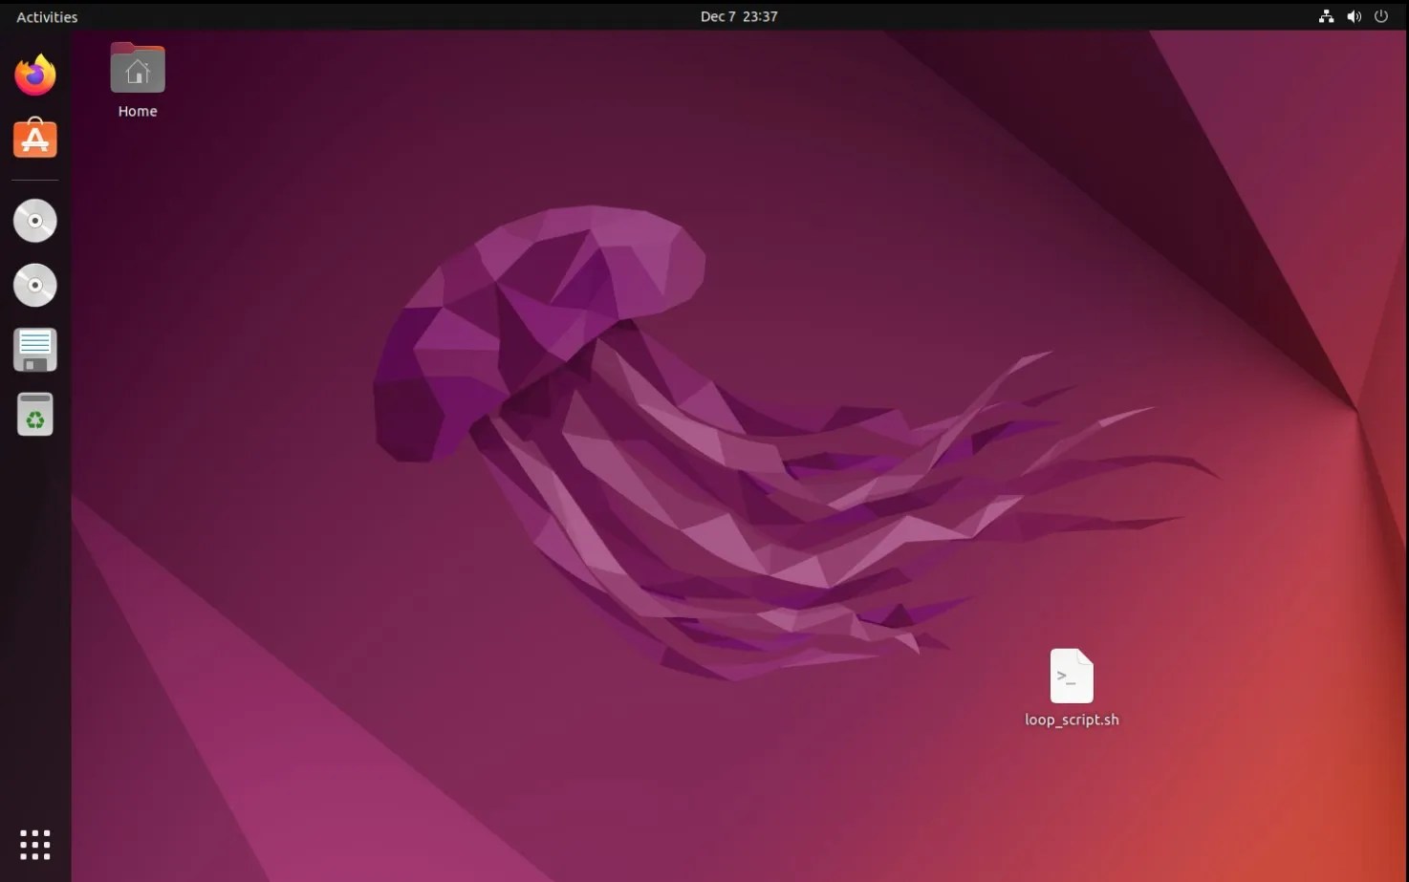This screenshot has width=1409, height=882.
Task: Open the floppy disk drive icon
Action: click(x=35, y=350)
